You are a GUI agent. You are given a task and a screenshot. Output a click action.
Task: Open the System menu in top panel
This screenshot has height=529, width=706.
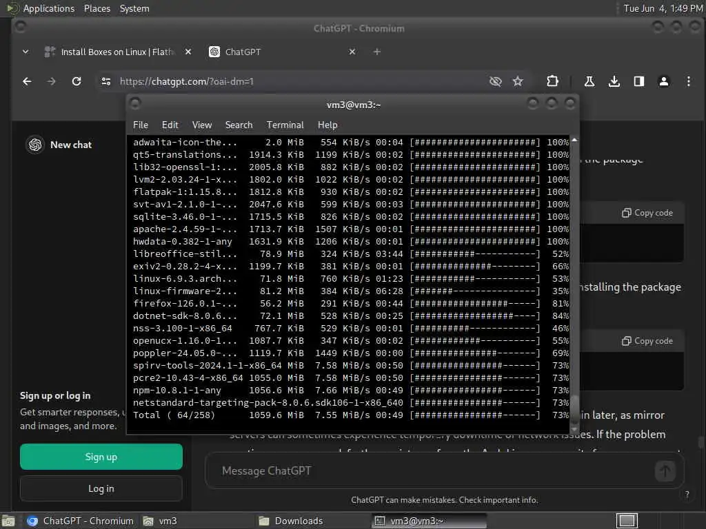(x=134, y=8)
